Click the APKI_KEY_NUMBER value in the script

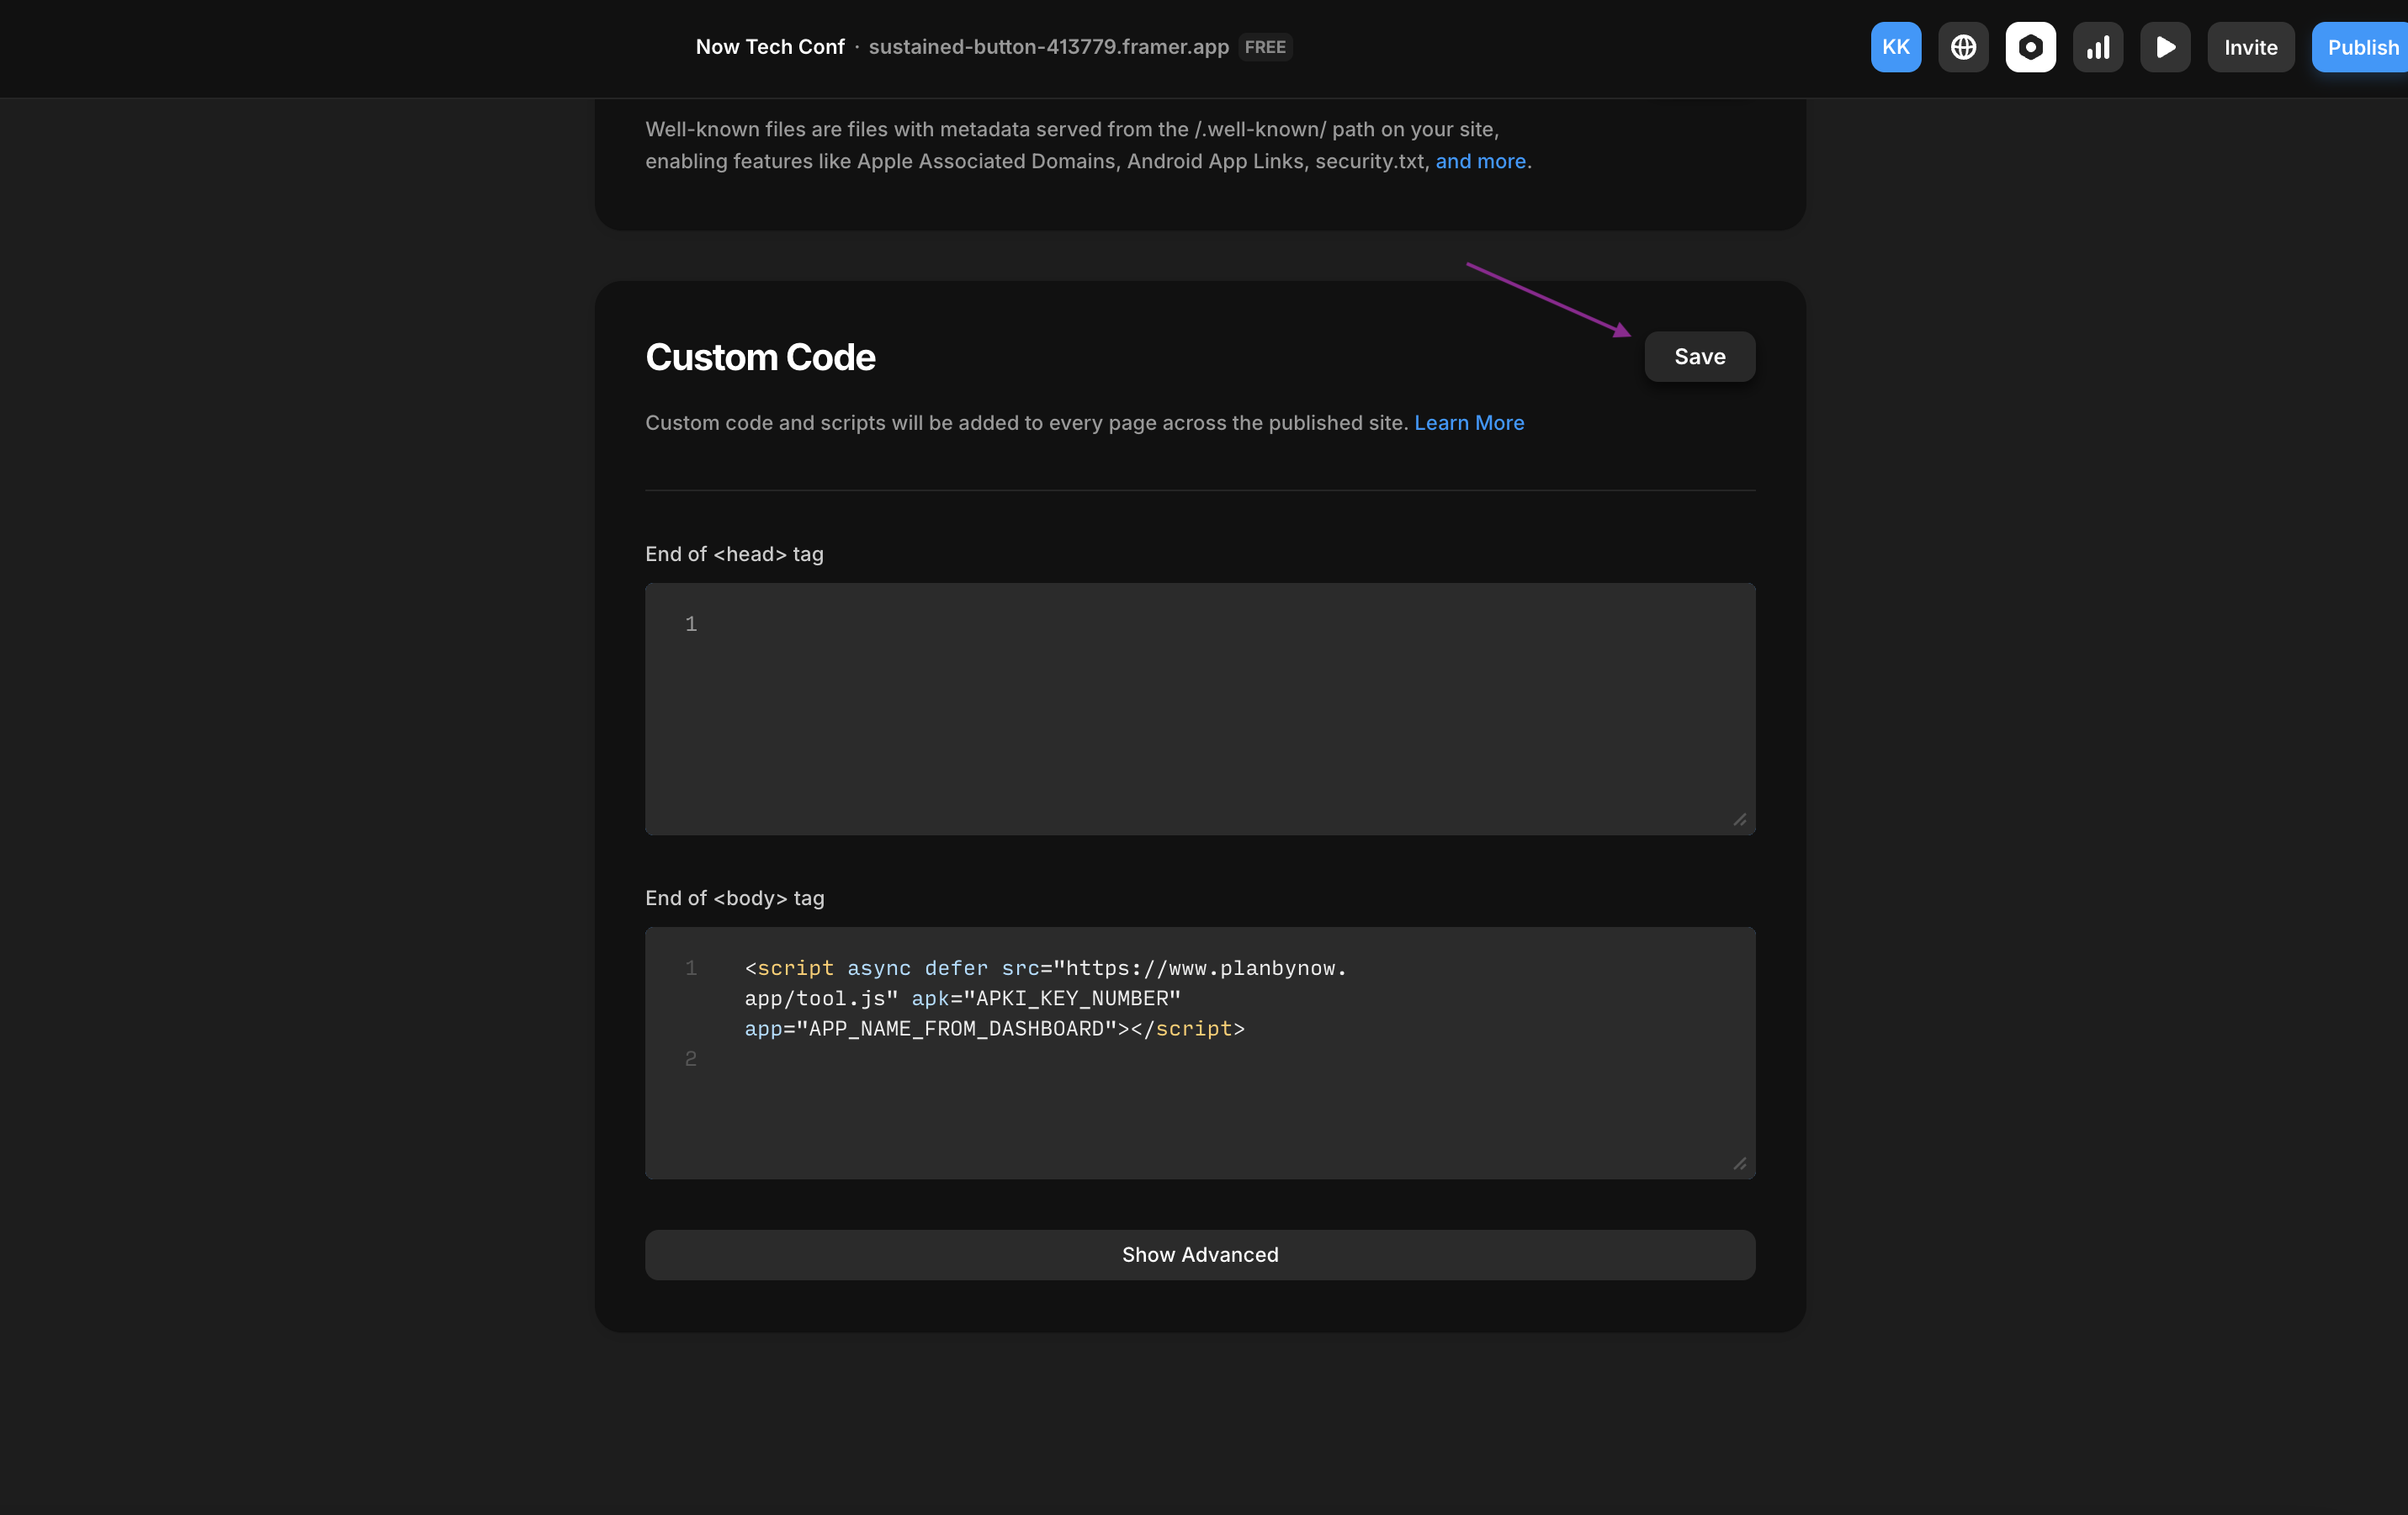tap(1072, 998)
